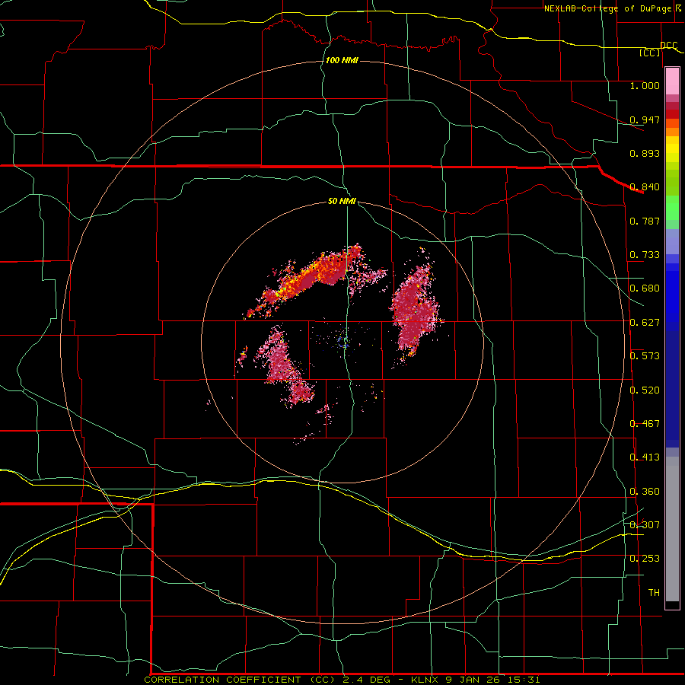685x685 pixels.
Task: Select the 0.360 scale value
Action: click(645, 492)
